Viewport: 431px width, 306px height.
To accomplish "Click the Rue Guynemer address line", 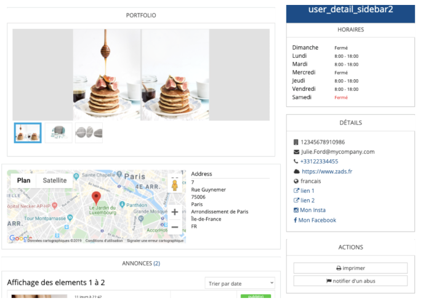I will [208, 190].
